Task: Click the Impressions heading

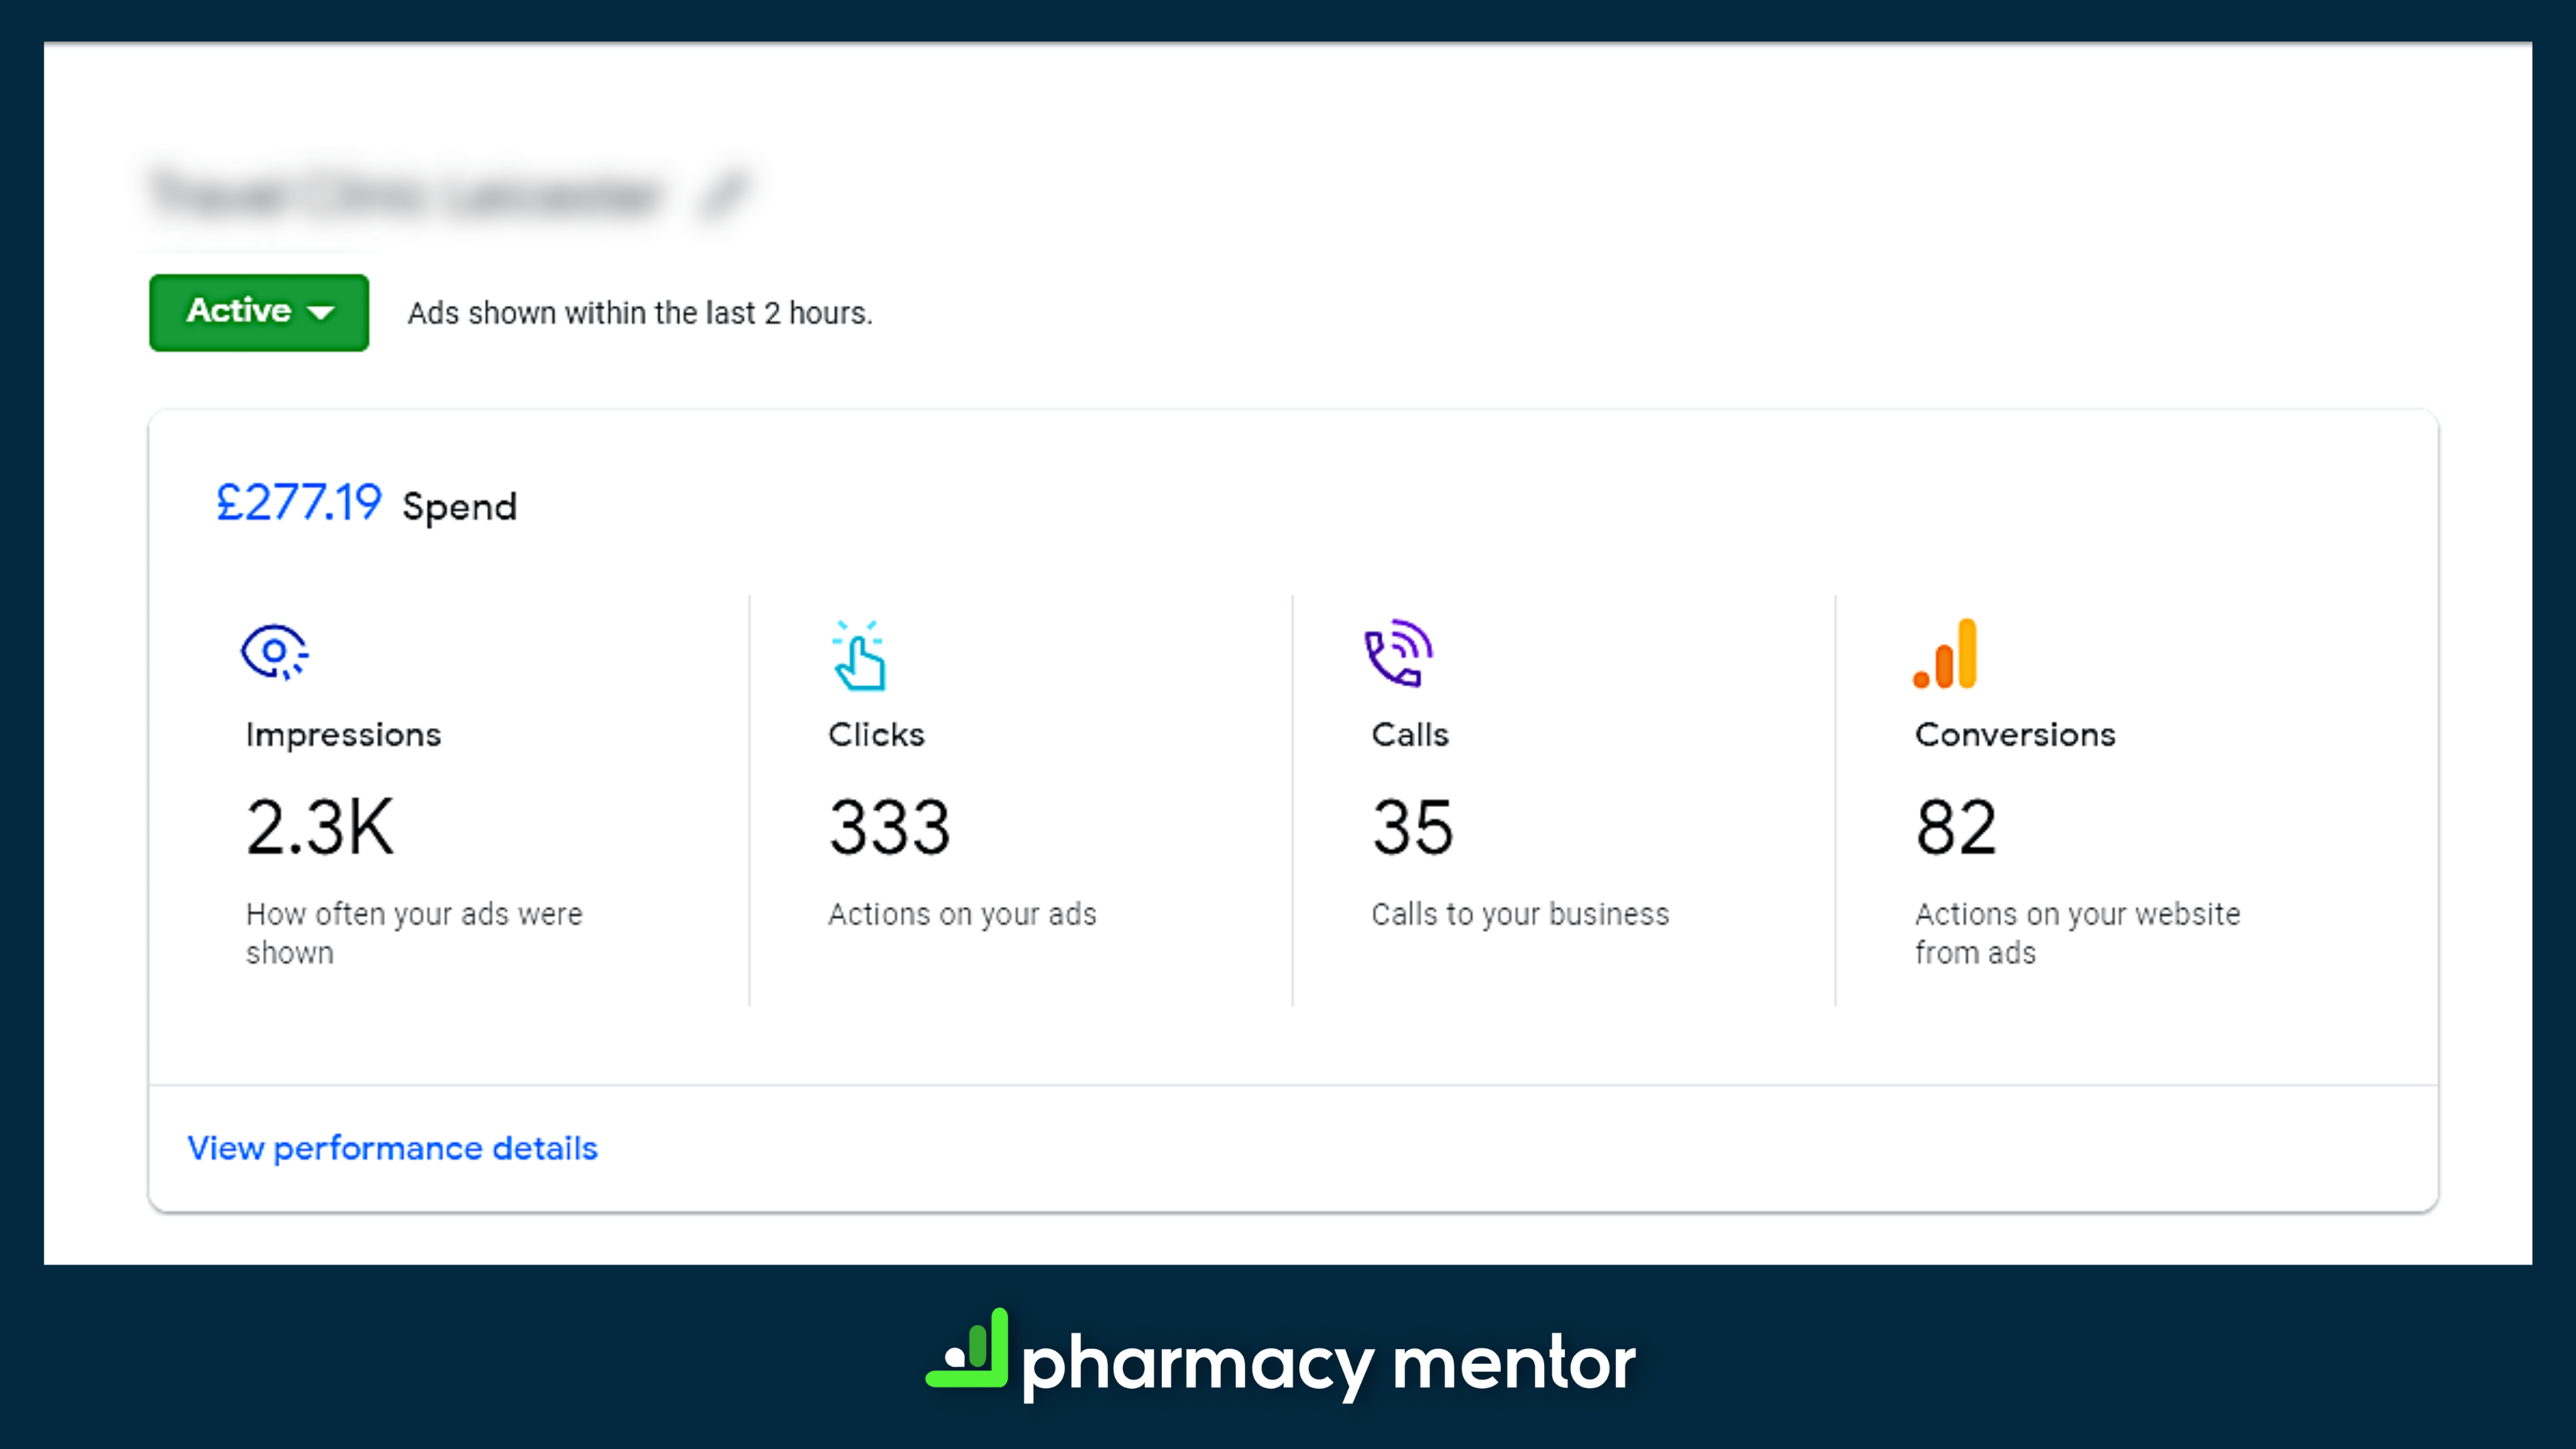Action: (343, 735)
